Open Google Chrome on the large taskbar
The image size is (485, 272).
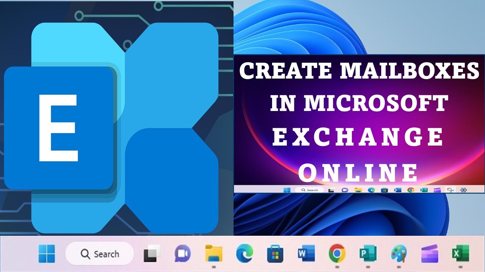[x=337, y=253]
